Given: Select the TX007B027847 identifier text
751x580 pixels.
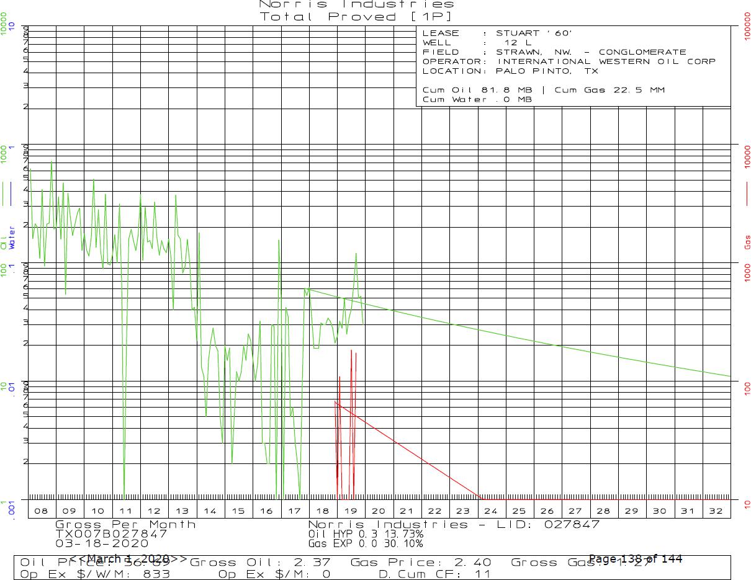Looking at the screenshot, I should point(111,533).
